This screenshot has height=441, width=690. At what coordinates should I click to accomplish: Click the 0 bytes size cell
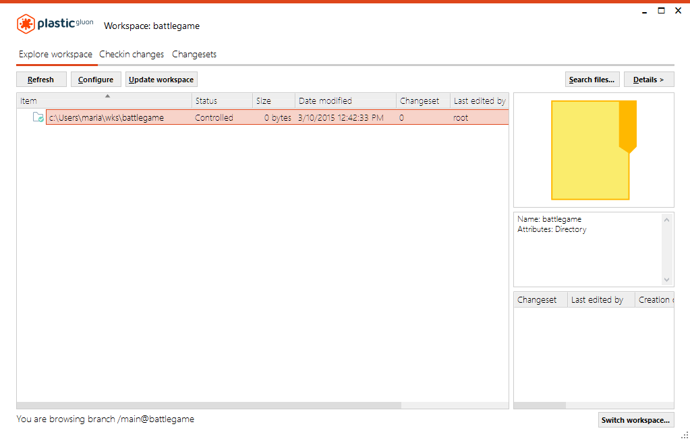(278, 117)
